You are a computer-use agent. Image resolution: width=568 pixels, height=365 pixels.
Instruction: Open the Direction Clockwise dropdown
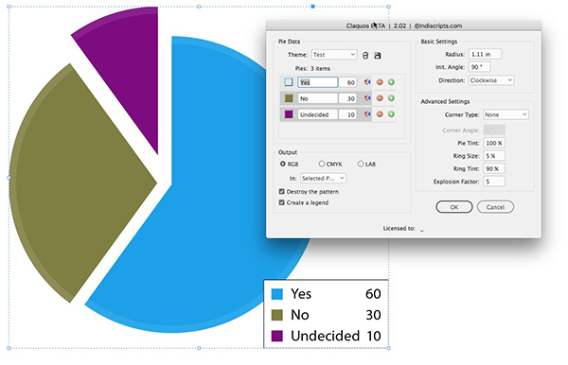491,80
